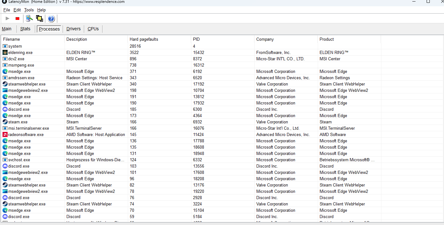Click the msmpeng.exe process icon
This screenshot has height=225, width=444.
point(5,65)
